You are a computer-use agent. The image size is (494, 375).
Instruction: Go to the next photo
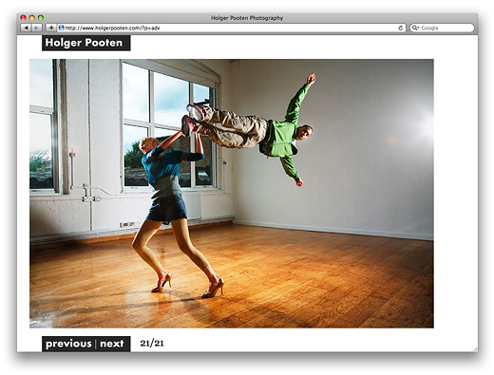112,344
